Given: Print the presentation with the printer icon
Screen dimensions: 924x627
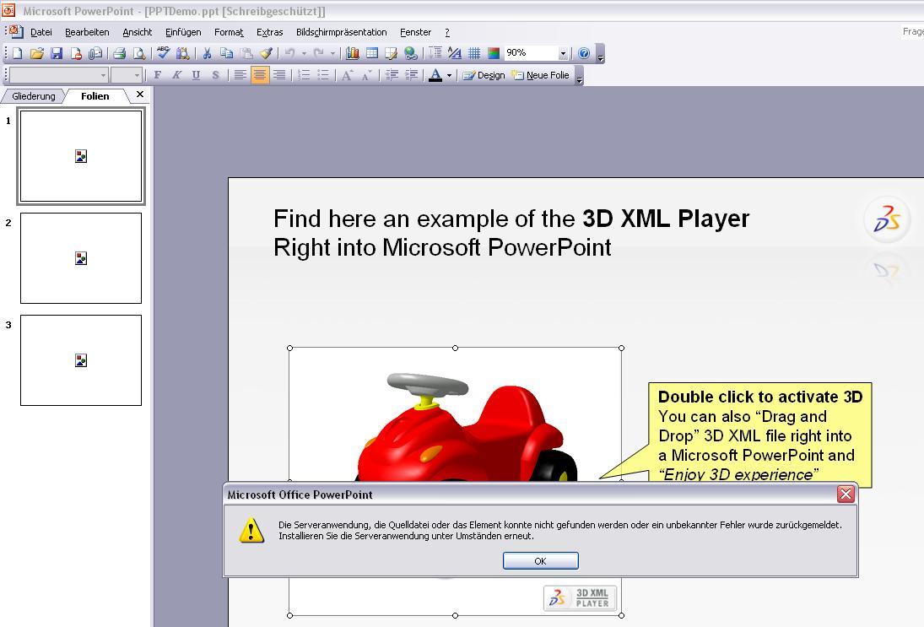Looking at the screenshot, I should click(119, 54).
